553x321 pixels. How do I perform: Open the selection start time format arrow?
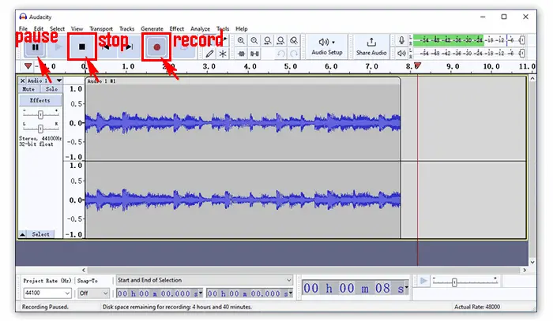coord(201,293)
